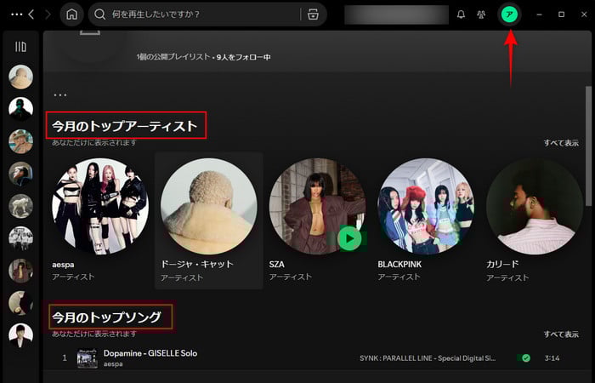Click the カリード artist name
The height and width of the screenshot is (383, 595).
[502, 265]
